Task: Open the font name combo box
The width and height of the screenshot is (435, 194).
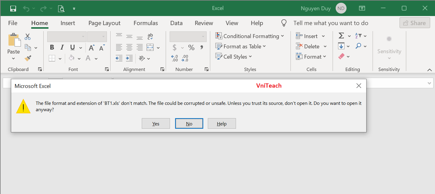Action: coord(67,37)
